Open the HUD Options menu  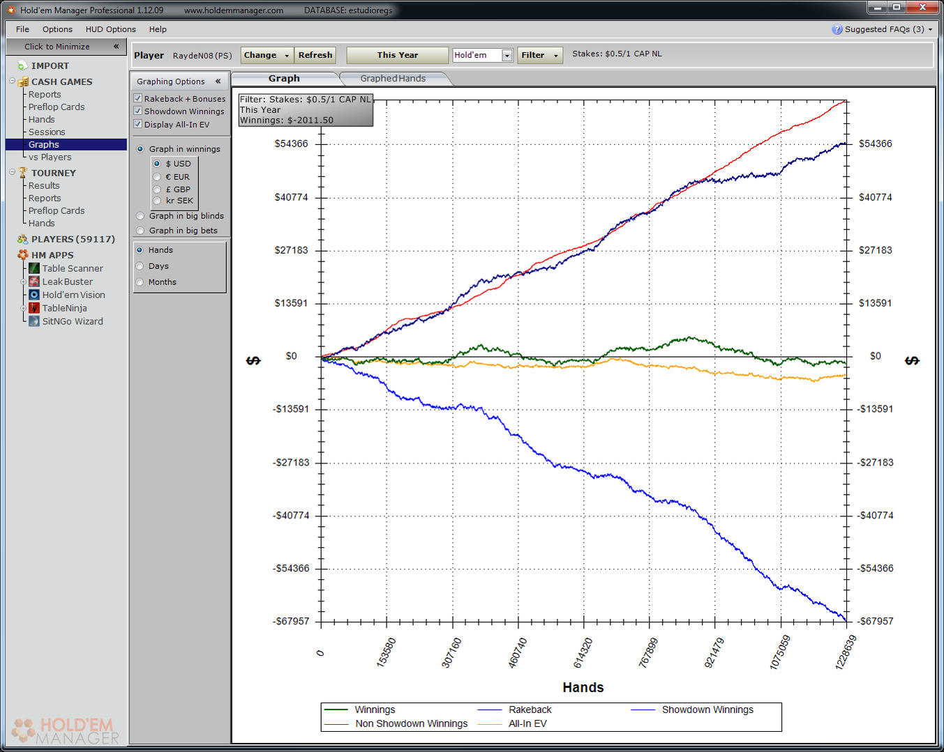point(111,29)
